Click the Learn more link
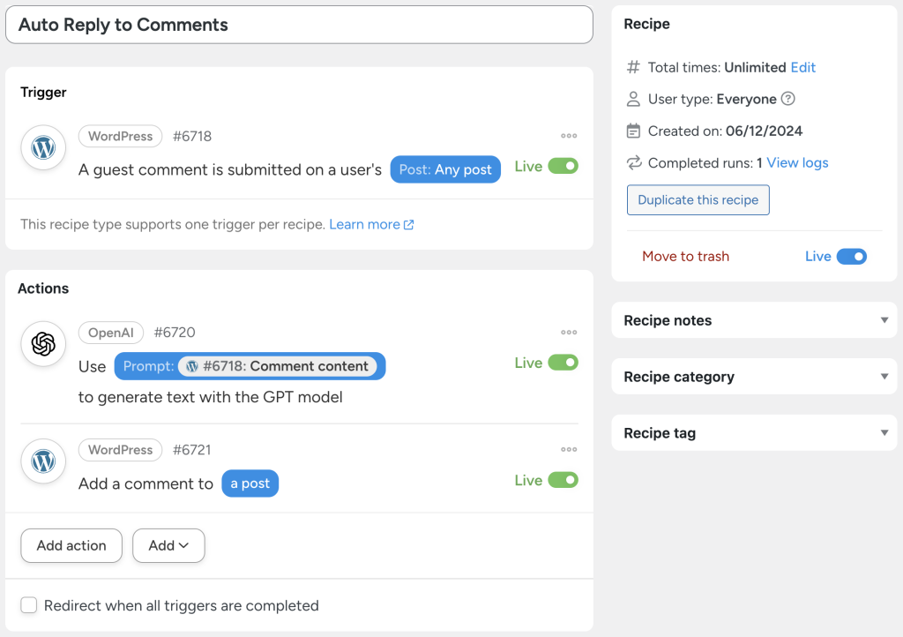Viewport: 903px width, 637px height. (x=365, y=224)
